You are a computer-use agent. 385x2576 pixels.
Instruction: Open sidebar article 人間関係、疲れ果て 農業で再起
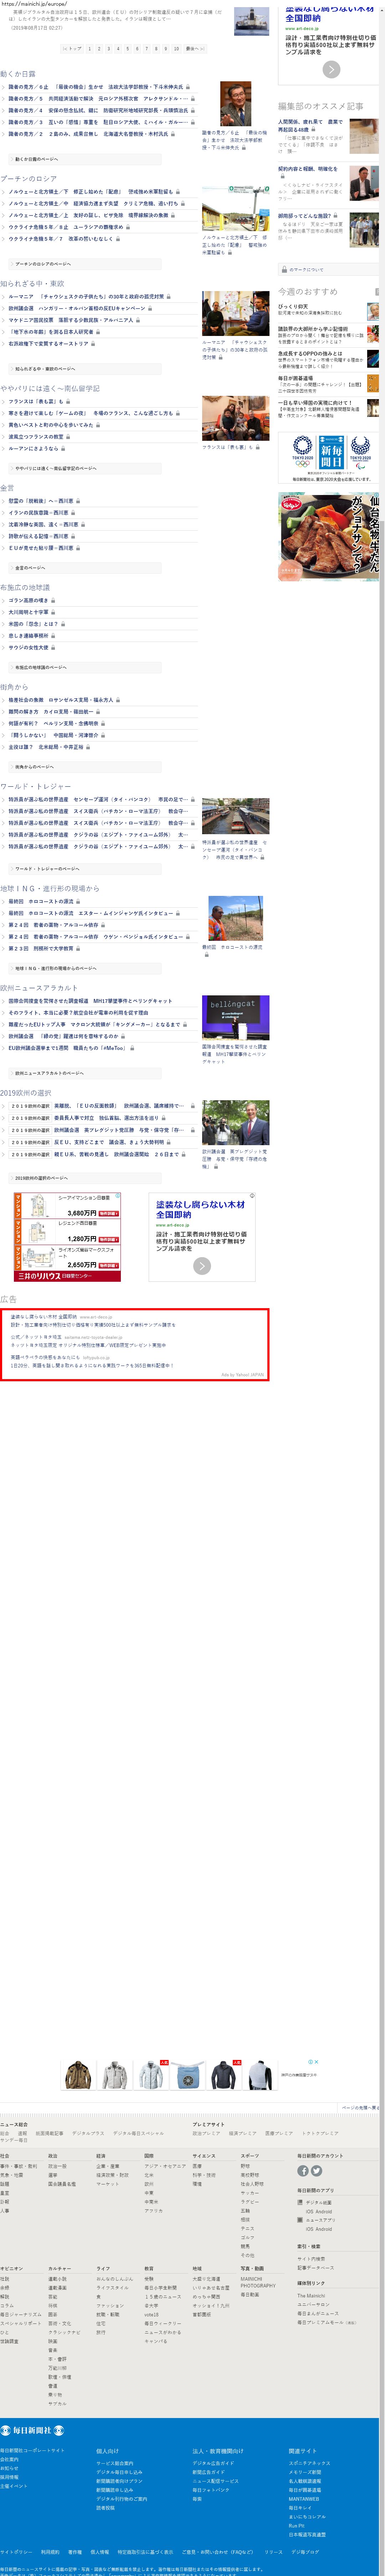click(x=311, y=126)
